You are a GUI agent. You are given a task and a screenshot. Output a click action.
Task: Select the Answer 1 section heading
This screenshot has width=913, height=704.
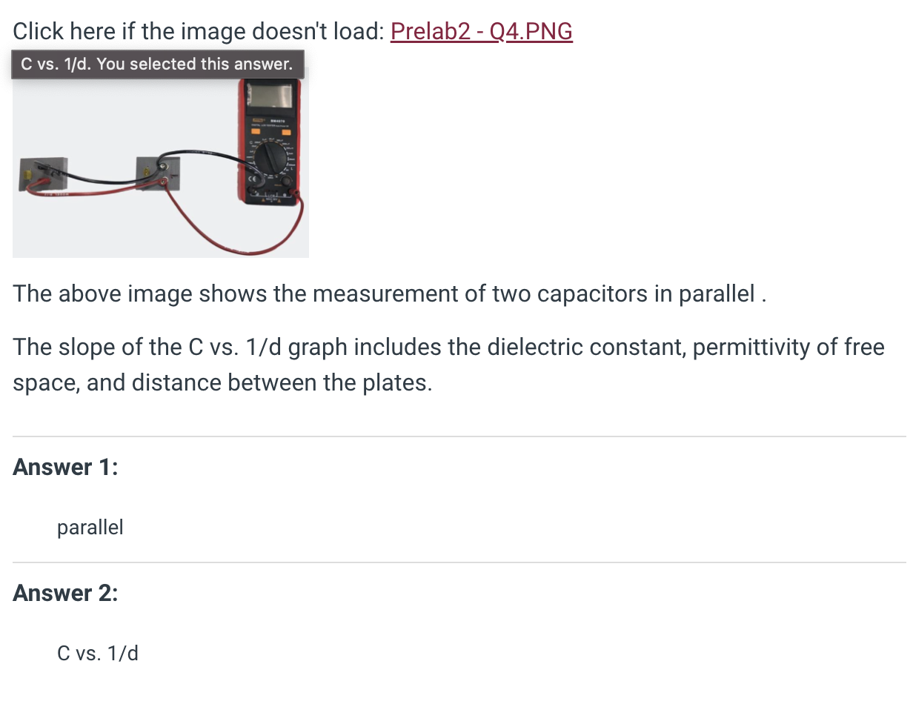click(65, 467)
